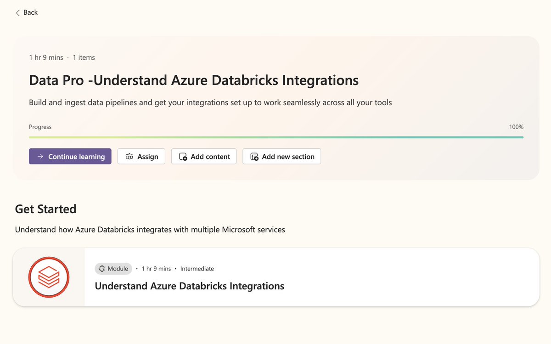The width and height of the screenshot is (551, 344).
Task: Open the Assign button
Action: tap(141, 156)
